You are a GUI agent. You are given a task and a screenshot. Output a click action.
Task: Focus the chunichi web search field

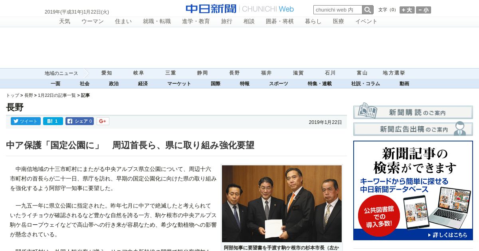[x=338, y=10]
